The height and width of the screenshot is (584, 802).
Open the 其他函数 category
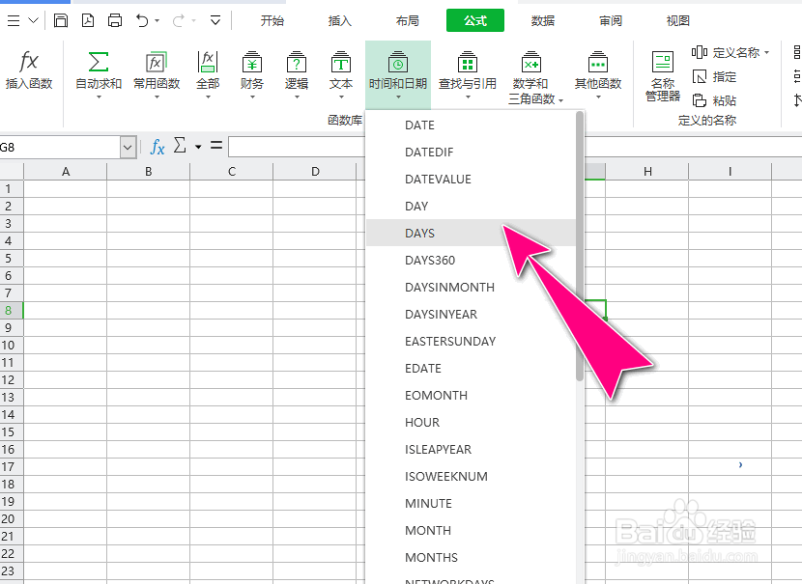(597, 74)
